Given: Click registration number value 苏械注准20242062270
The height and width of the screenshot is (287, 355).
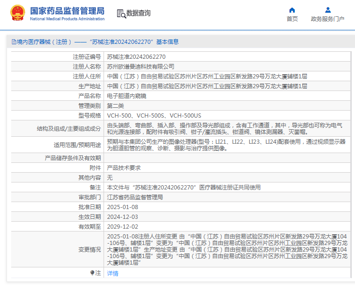Looking at the screenshot, I should pos(136,57).
